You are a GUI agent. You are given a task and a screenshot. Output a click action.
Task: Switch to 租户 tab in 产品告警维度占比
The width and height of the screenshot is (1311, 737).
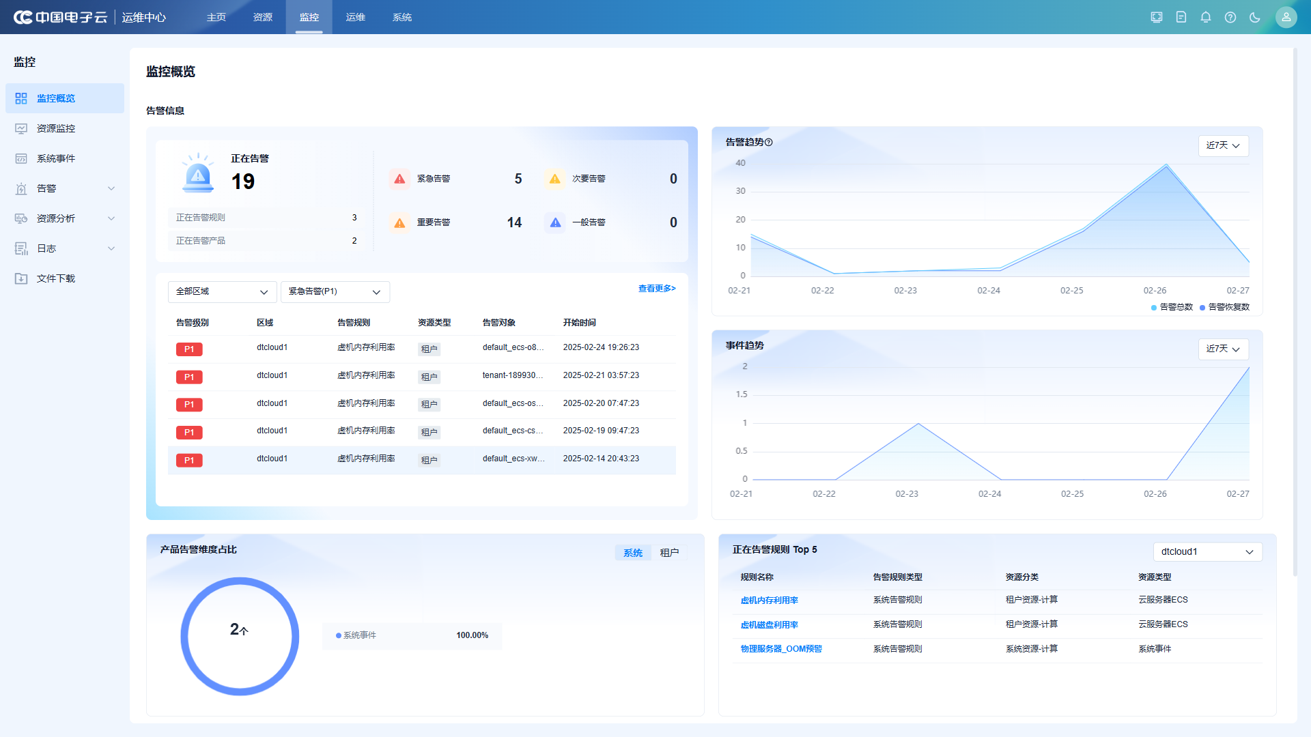point(669,553)
